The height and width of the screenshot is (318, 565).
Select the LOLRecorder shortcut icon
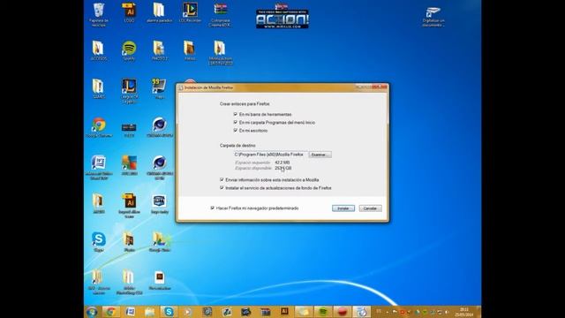190,13
